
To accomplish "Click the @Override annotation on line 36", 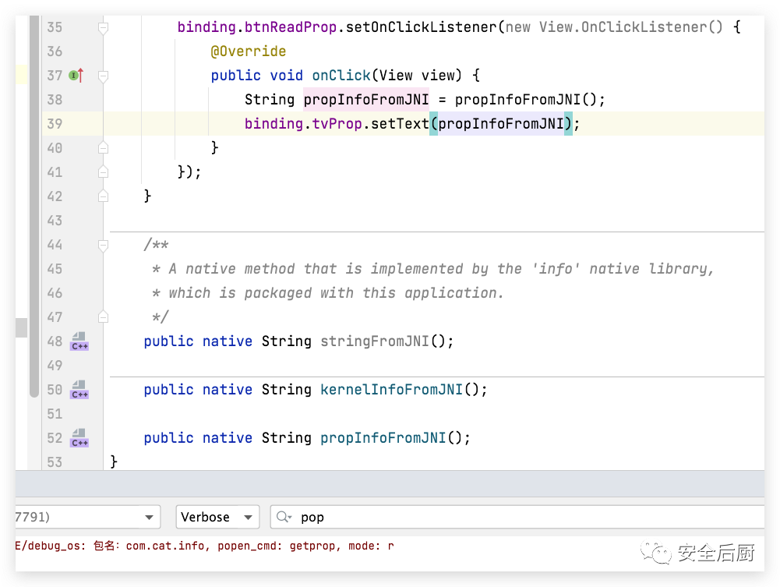I will point(248,51).
